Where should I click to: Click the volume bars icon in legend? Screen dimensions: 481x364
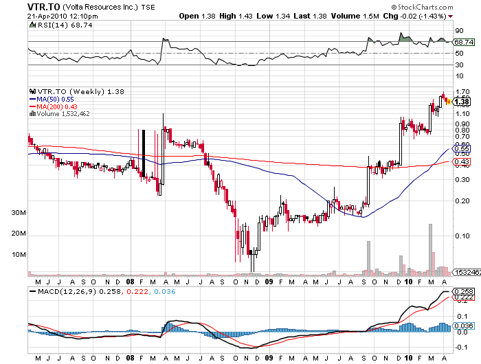[32, 114]
